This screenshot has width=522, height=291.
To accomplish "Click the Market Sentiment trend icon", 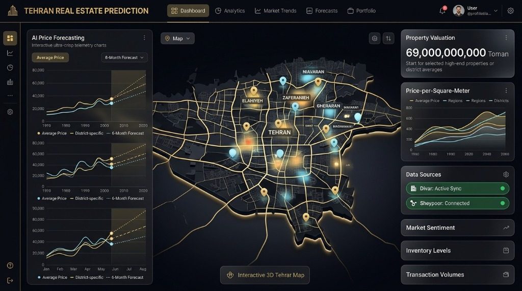I will pos(506,228).
